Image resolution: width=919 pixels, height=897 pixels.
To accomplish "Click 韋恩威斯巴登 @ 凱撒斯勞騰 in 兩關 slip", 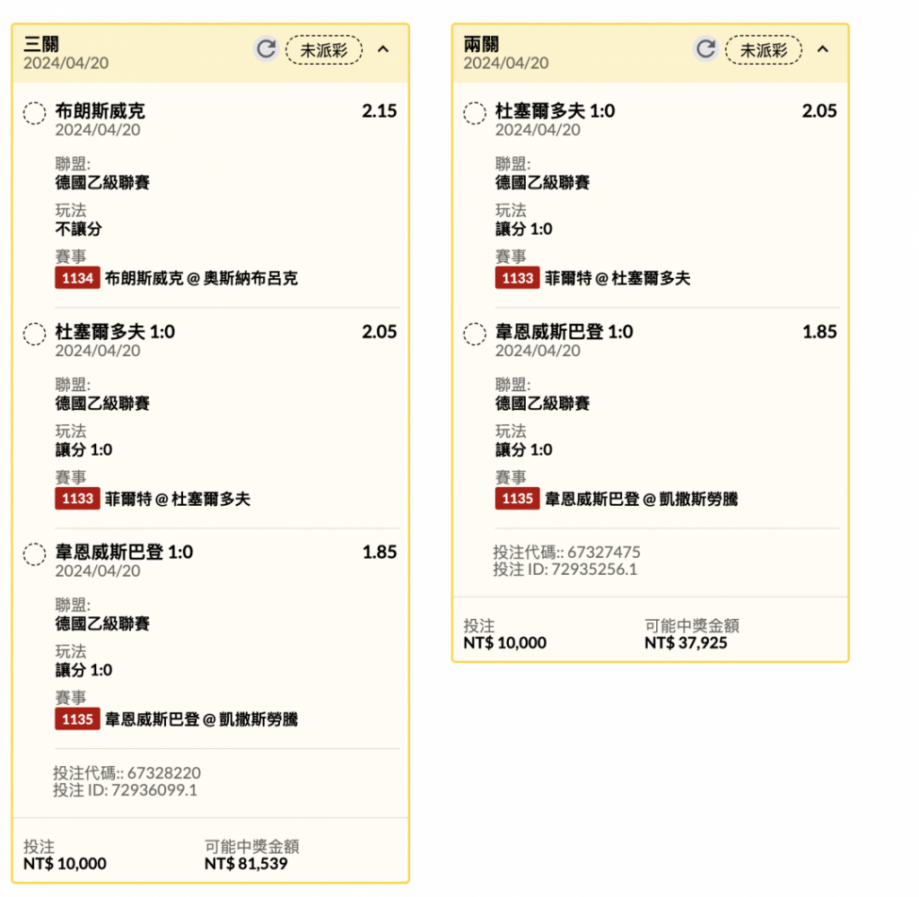I will tap(641, 499).
